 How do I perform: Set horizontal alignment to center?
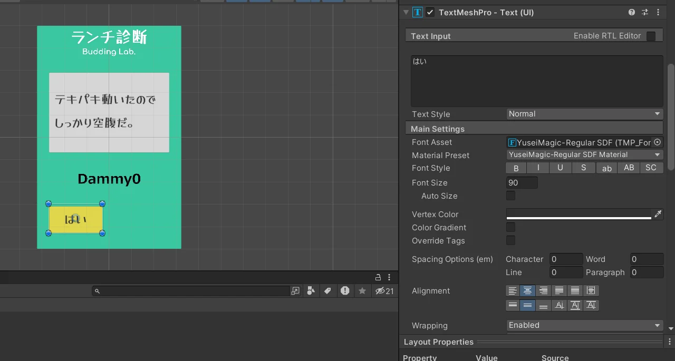click(x=527, y=290)
